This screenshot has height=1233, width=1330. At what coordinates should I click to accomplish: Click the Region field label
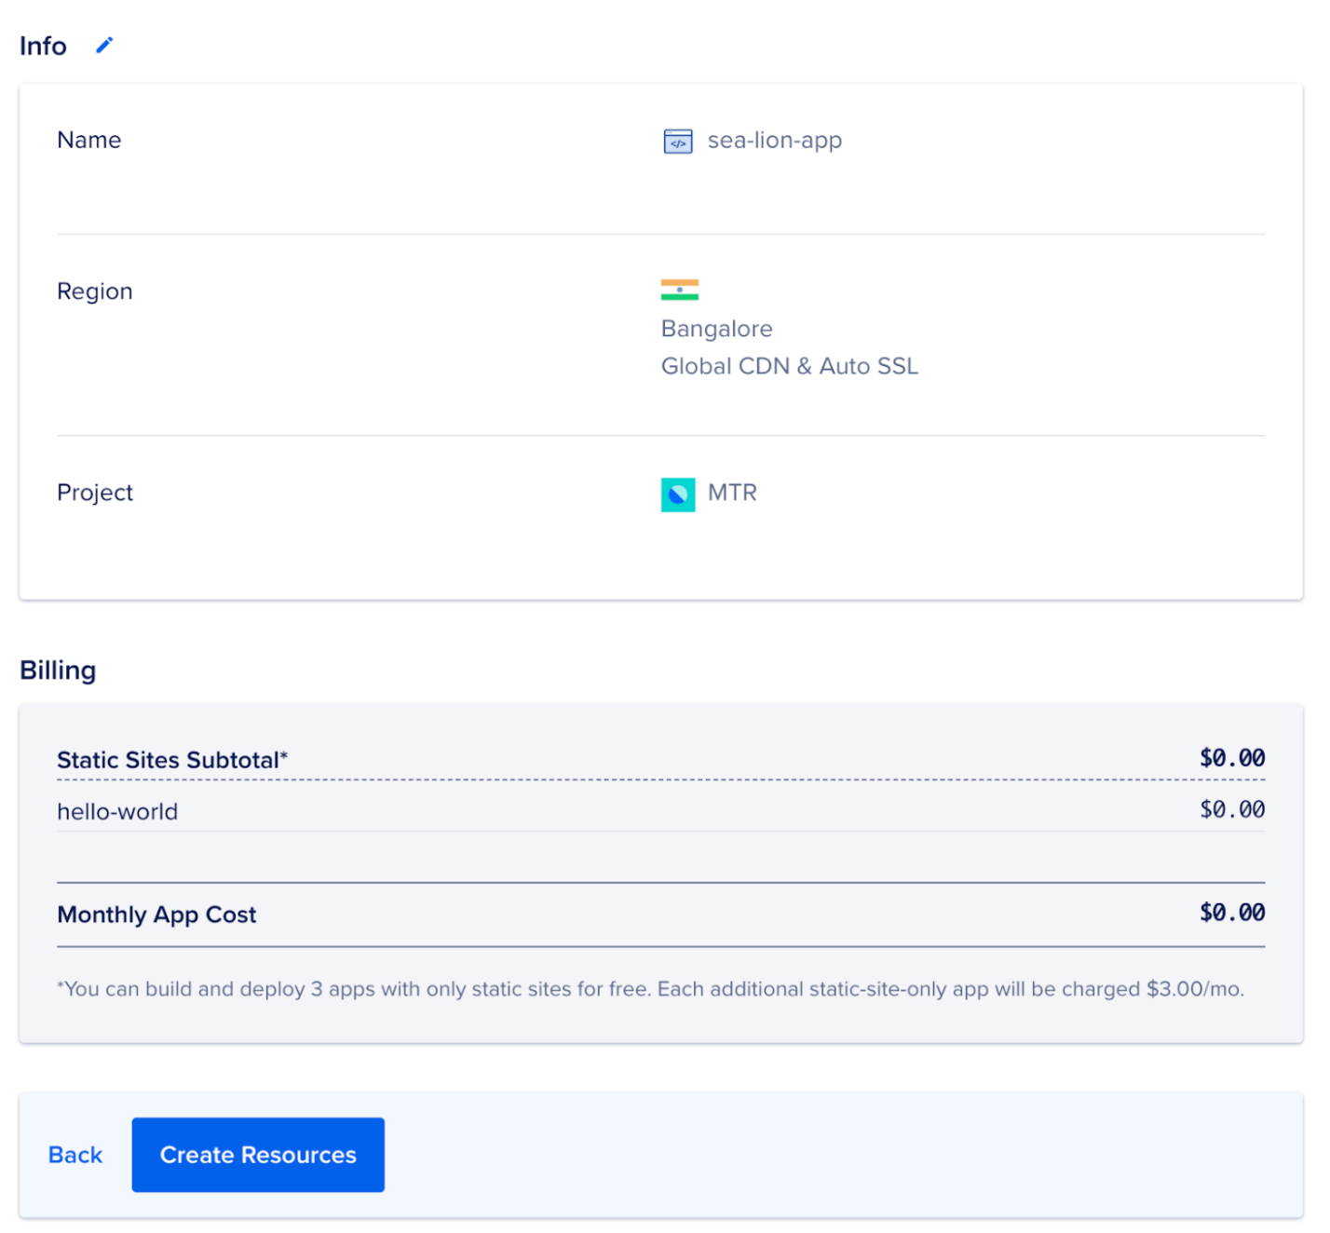pyautogui.click(x=95, y=291)
